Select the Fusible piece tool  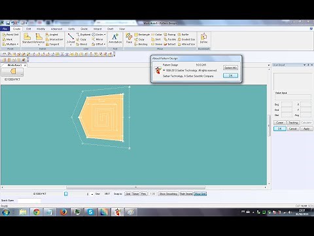[x=170, y=39]
